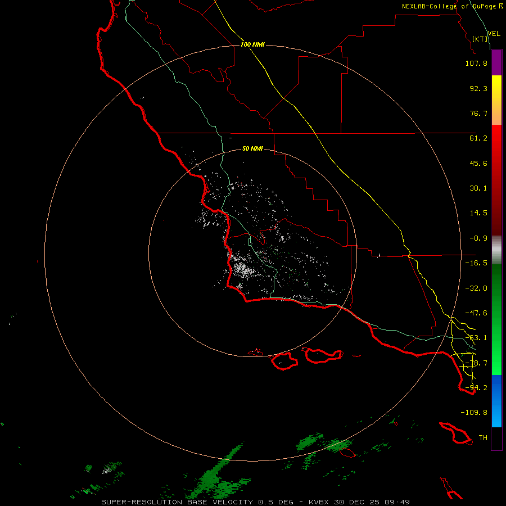Click the 14.5 legend value
Viewport: 506px width, 506px height.
pos(478,213)
